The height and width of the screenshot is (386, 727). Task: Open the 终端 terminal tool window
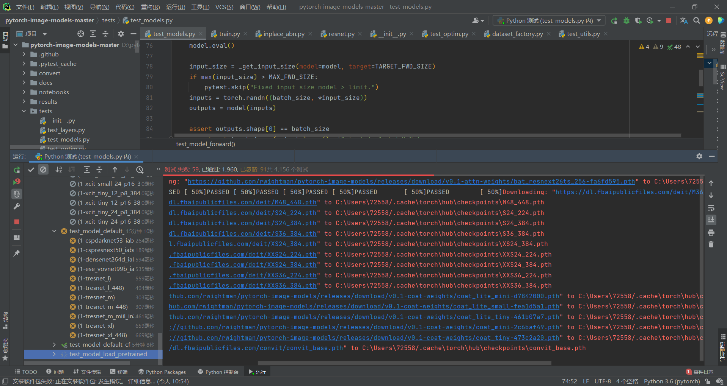(x=118, y=372)
